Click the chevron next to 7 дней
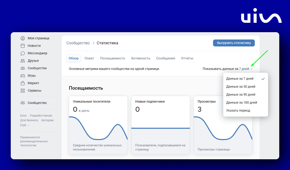The height and width of the screenshot is (170, 290). click(x=251, y=69)
